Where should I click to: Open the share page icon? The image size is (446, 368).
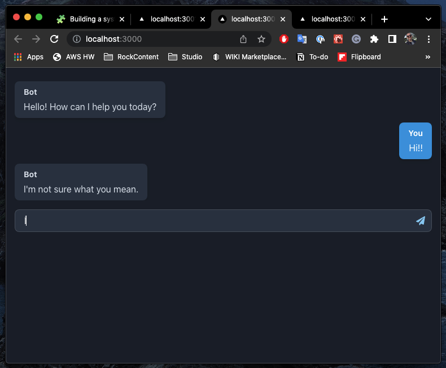coord(243,39)
